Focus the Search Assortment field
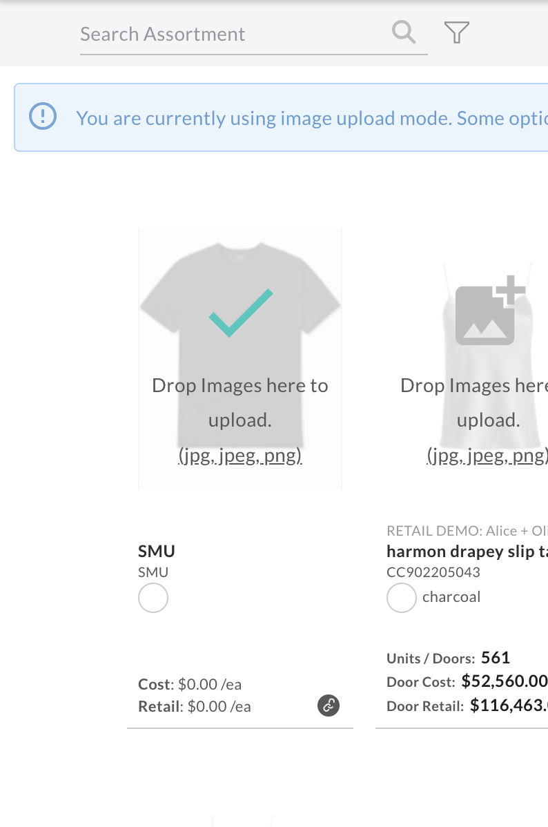The width and height of the screenshot is (548, 827). [253, 35]
